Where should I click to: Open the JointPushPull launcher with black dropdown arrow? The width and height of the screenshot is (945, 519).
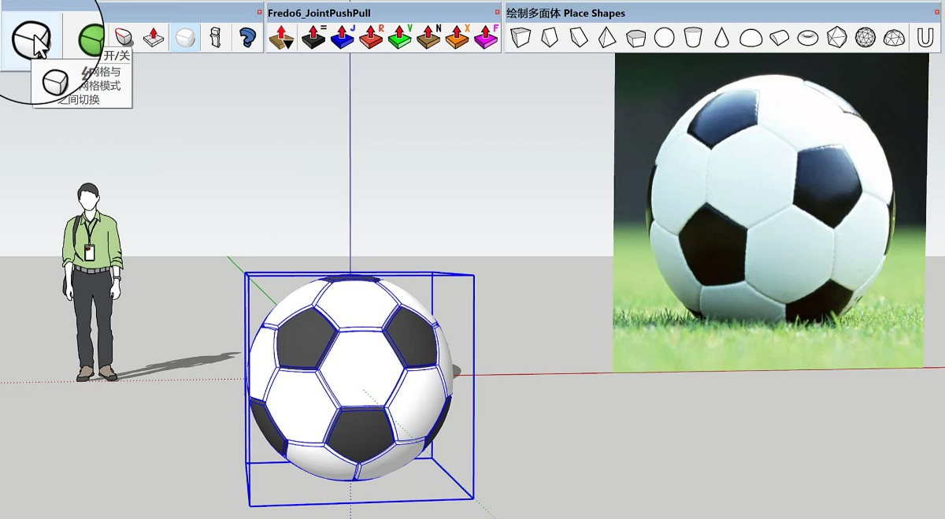pos(282,37)
